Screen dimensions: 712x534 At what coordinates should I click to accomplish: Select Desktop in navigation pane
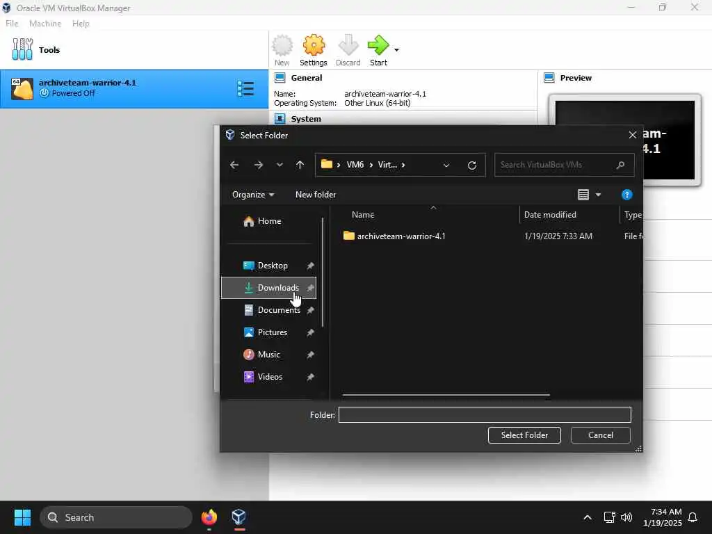269,266
